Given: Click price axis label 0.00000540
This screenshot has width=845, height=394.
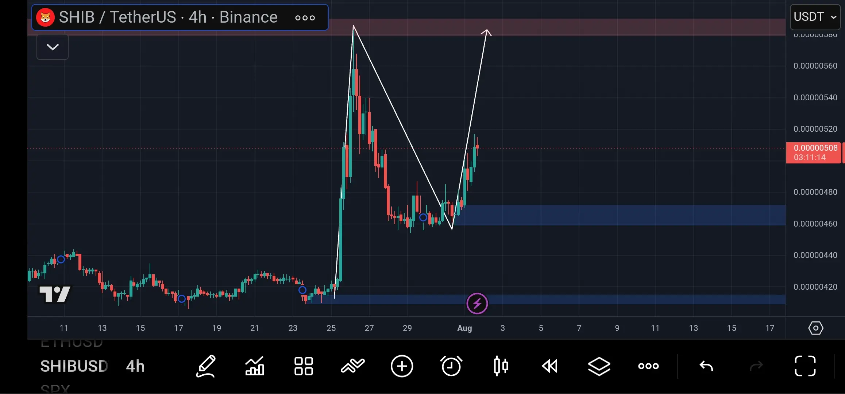Looking at the screenshot, I should 815,97.
